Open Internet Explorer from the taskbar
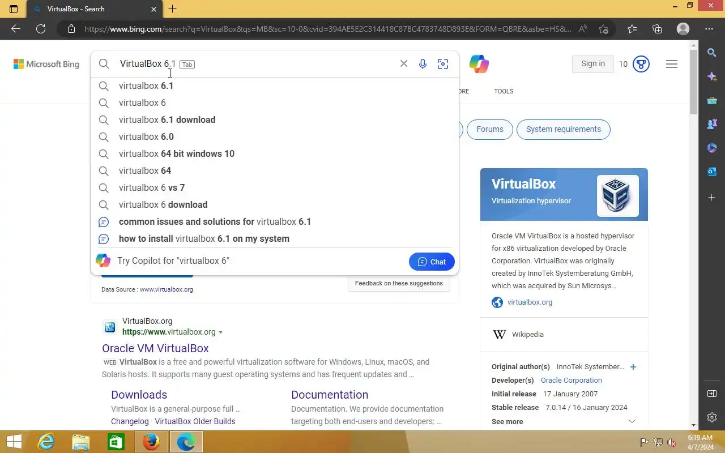725x453 pixels. click(46, 442)
